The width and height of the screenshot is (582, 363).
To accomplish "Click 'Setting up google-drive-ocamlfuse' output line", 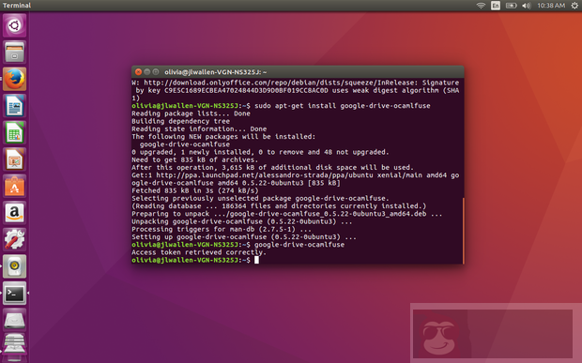I will coord(244,237).
